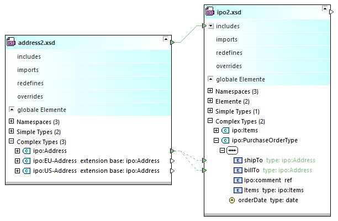Select the ipo:comment ref row text
This screenshot has width=338, height=221.
[268, 180]
